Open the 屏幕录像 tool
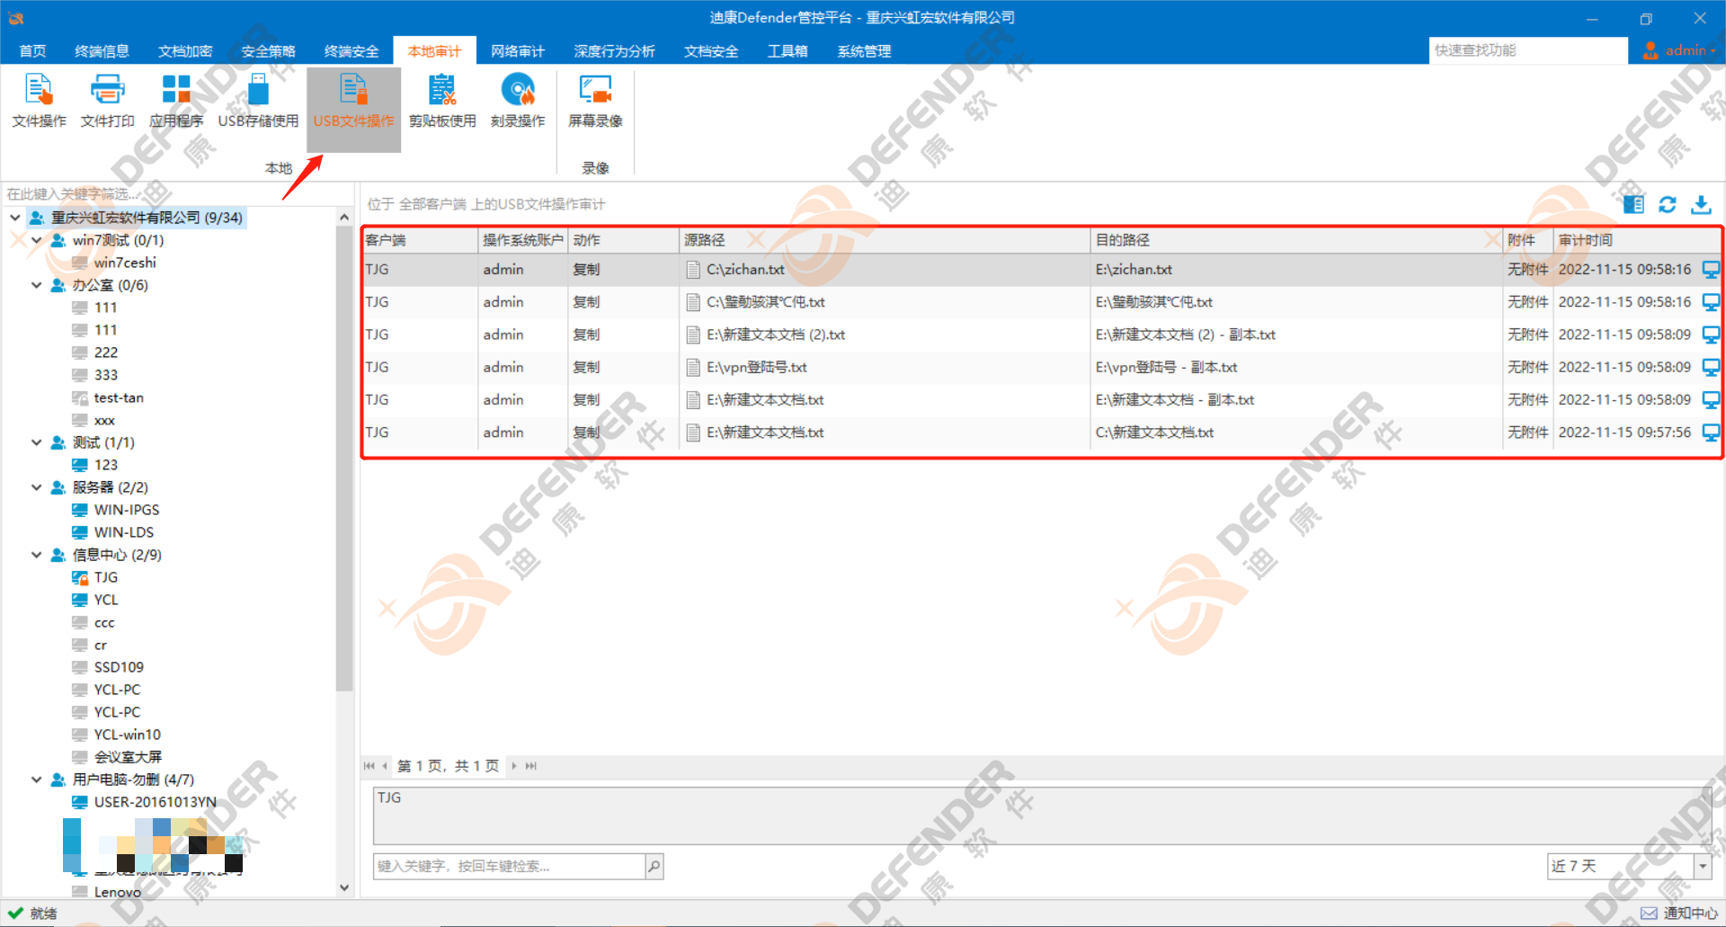1726x927 pixels. pos(595,102)
